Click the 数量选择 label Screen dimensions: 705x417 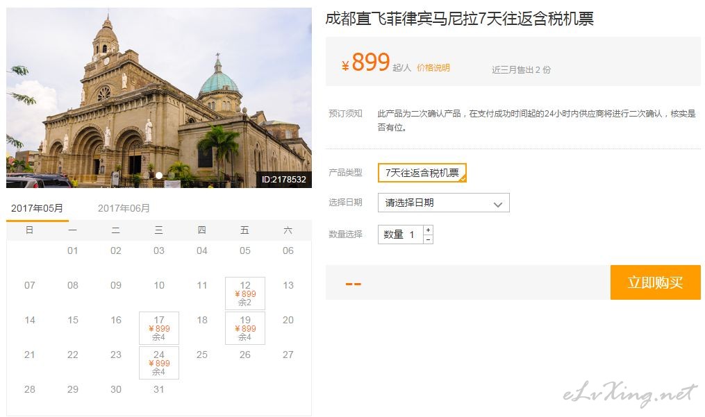[x=345, y=234]
